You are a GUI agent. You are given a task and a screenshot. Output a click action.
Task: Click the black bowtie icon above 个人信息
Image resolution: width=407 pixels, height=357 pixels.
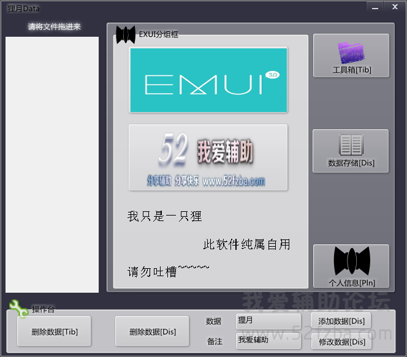[x=352, y=261]
